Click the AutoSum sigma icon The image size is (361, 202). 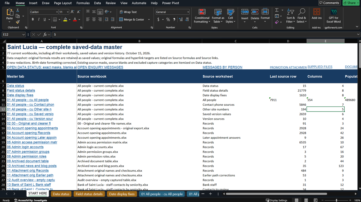[277, 10]
